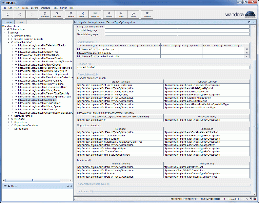Expand the narrower (umbel) tree node

[x=8, y=116]
